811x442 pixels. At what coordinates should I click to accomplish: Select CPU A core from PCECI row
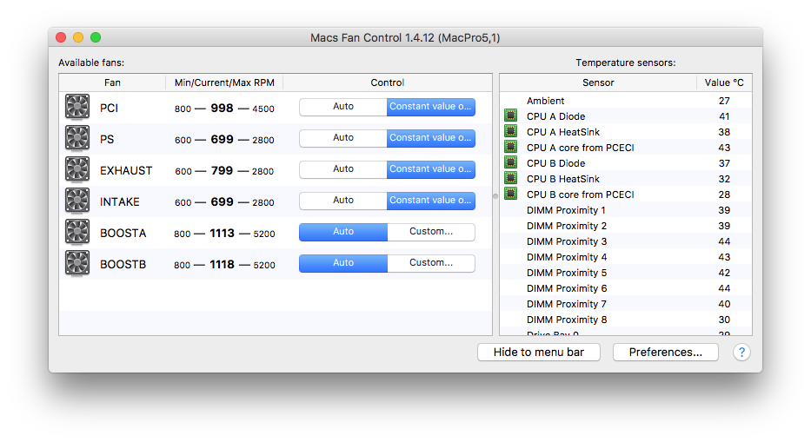pyautogui.click(x=626, y=148)
